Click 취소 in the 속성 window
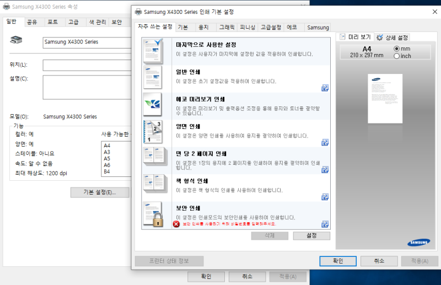441x285 pixels. 247,277
